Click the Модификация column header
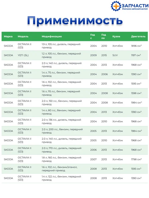This screenshot has height=198, width=149. (52, 36)
